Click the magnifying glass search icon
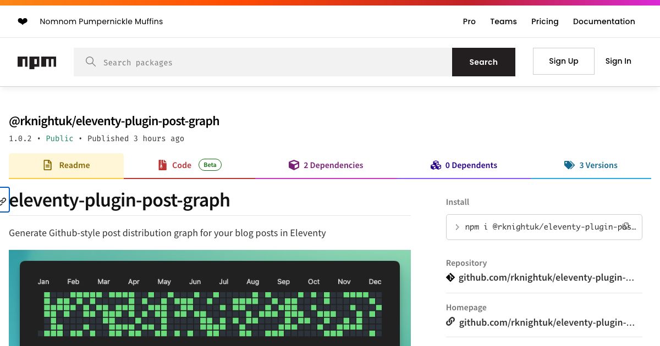Viewport: 660px width, 346px height. click(91, 62)
